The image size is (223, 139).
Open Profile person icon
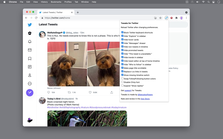pos(30,75)
